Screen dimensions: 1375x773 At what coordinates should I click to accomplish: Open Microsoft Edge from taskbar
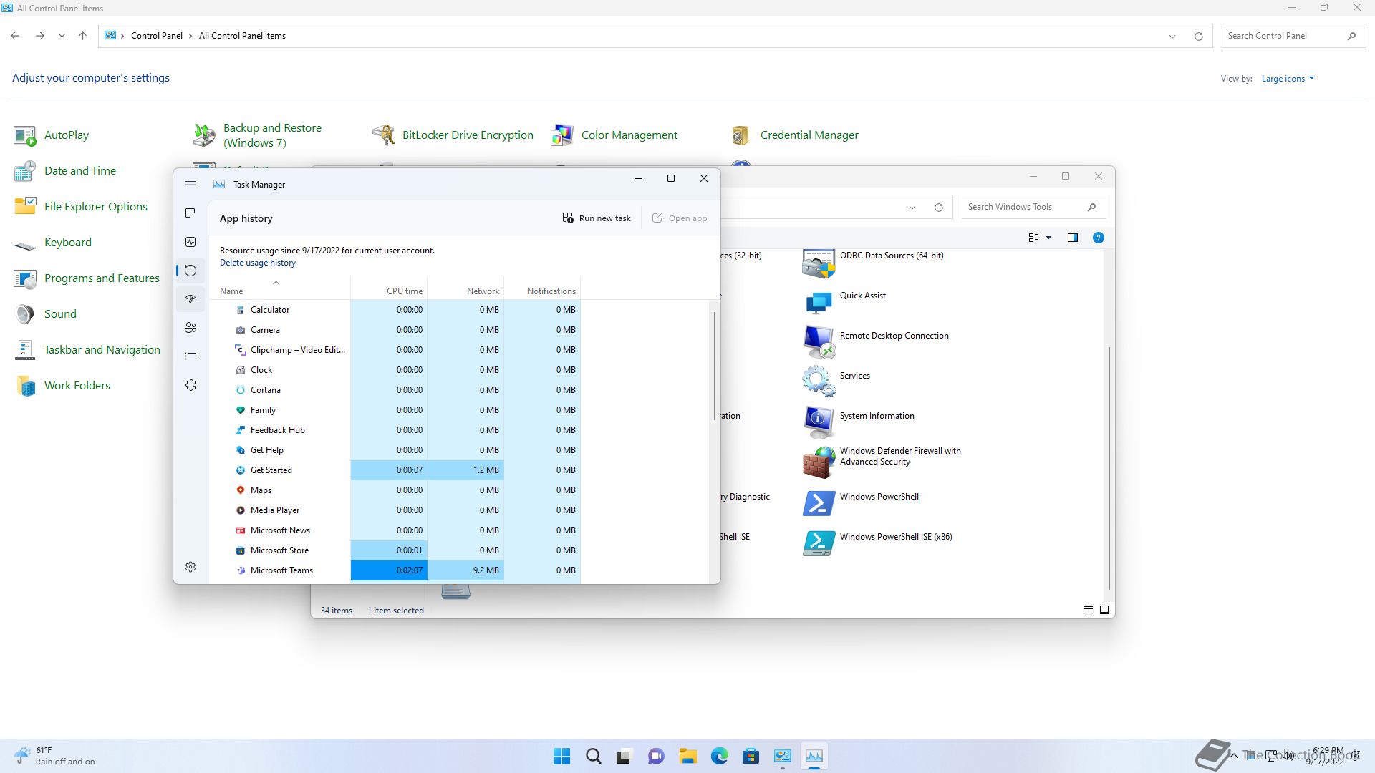(x=720, y=756)
